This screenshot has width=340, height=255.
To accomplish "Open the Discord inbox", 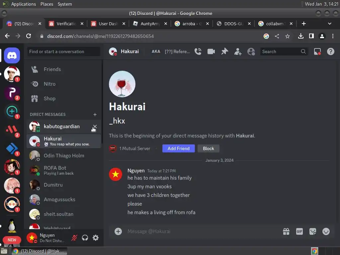I will pos(317,51).
